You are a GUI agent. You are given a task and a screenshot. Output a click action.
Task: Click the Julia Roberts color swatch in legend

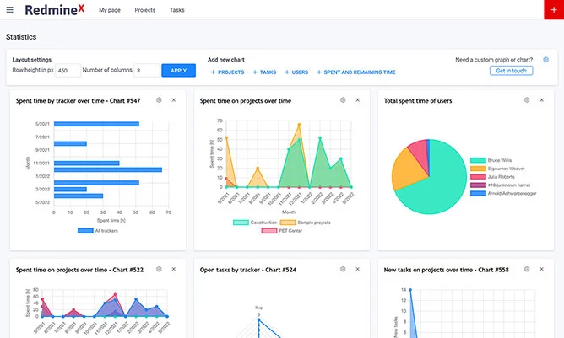pyautogui.click(x=478, y=177)
